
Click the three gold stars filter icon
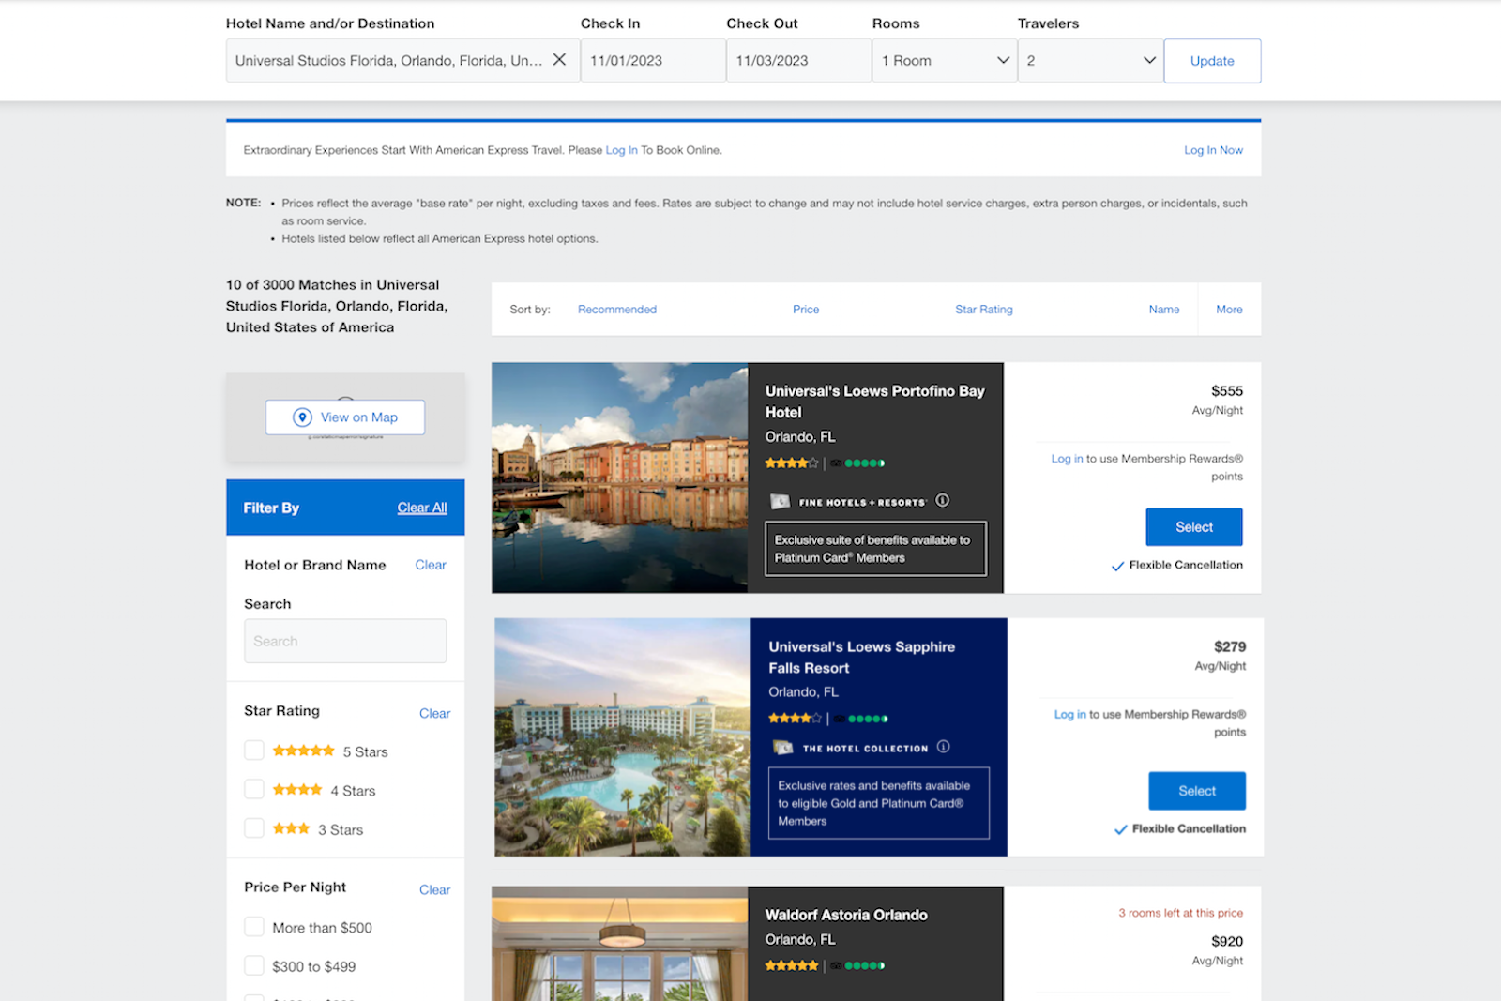291,828
